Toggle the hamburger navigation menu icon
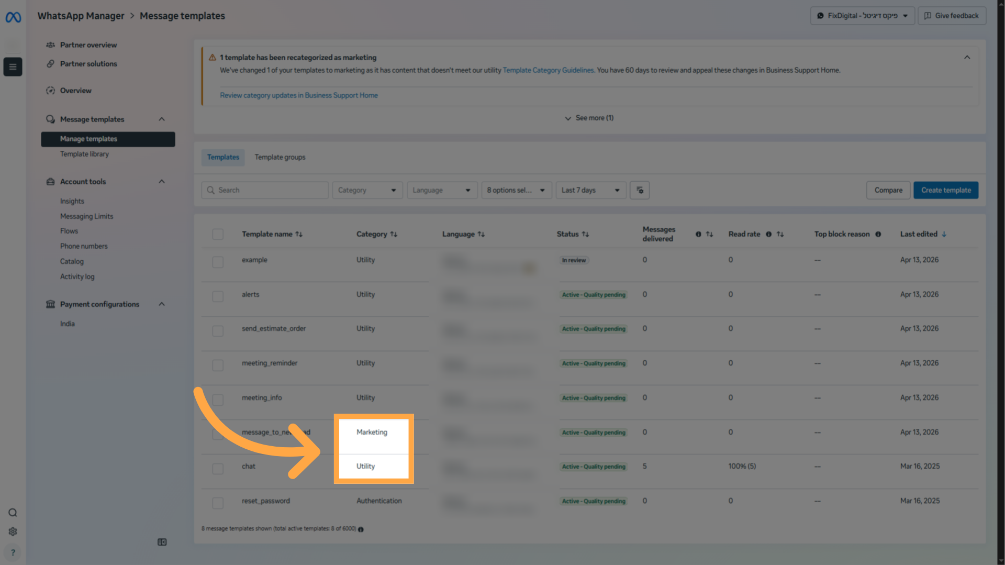Viewport: 1005px width, 565px height. (13, 67)
